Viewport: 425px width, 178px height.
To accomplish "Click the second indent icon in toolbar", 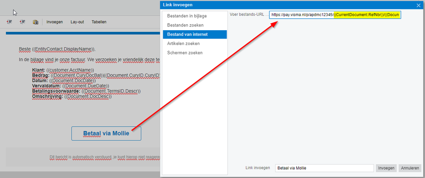I will click(23, 22).
